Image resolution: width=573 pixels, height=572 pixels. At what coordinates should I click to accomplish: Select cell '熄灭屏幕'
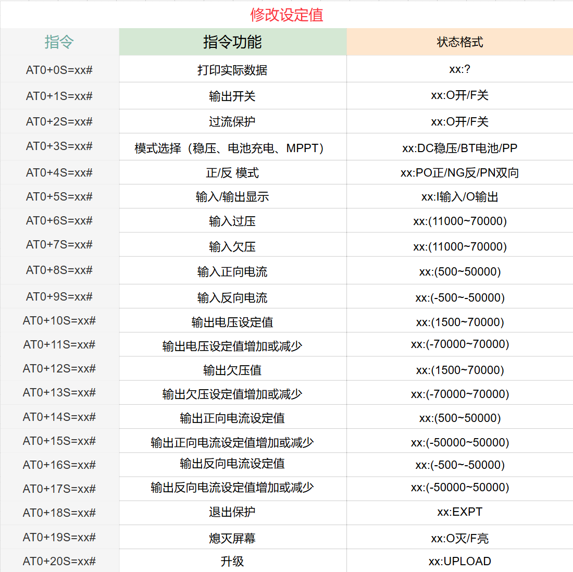232,538
